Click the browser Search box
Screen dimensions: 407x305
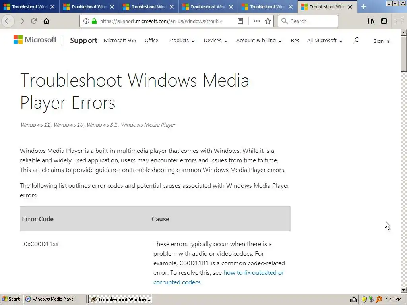pos(308,21)
